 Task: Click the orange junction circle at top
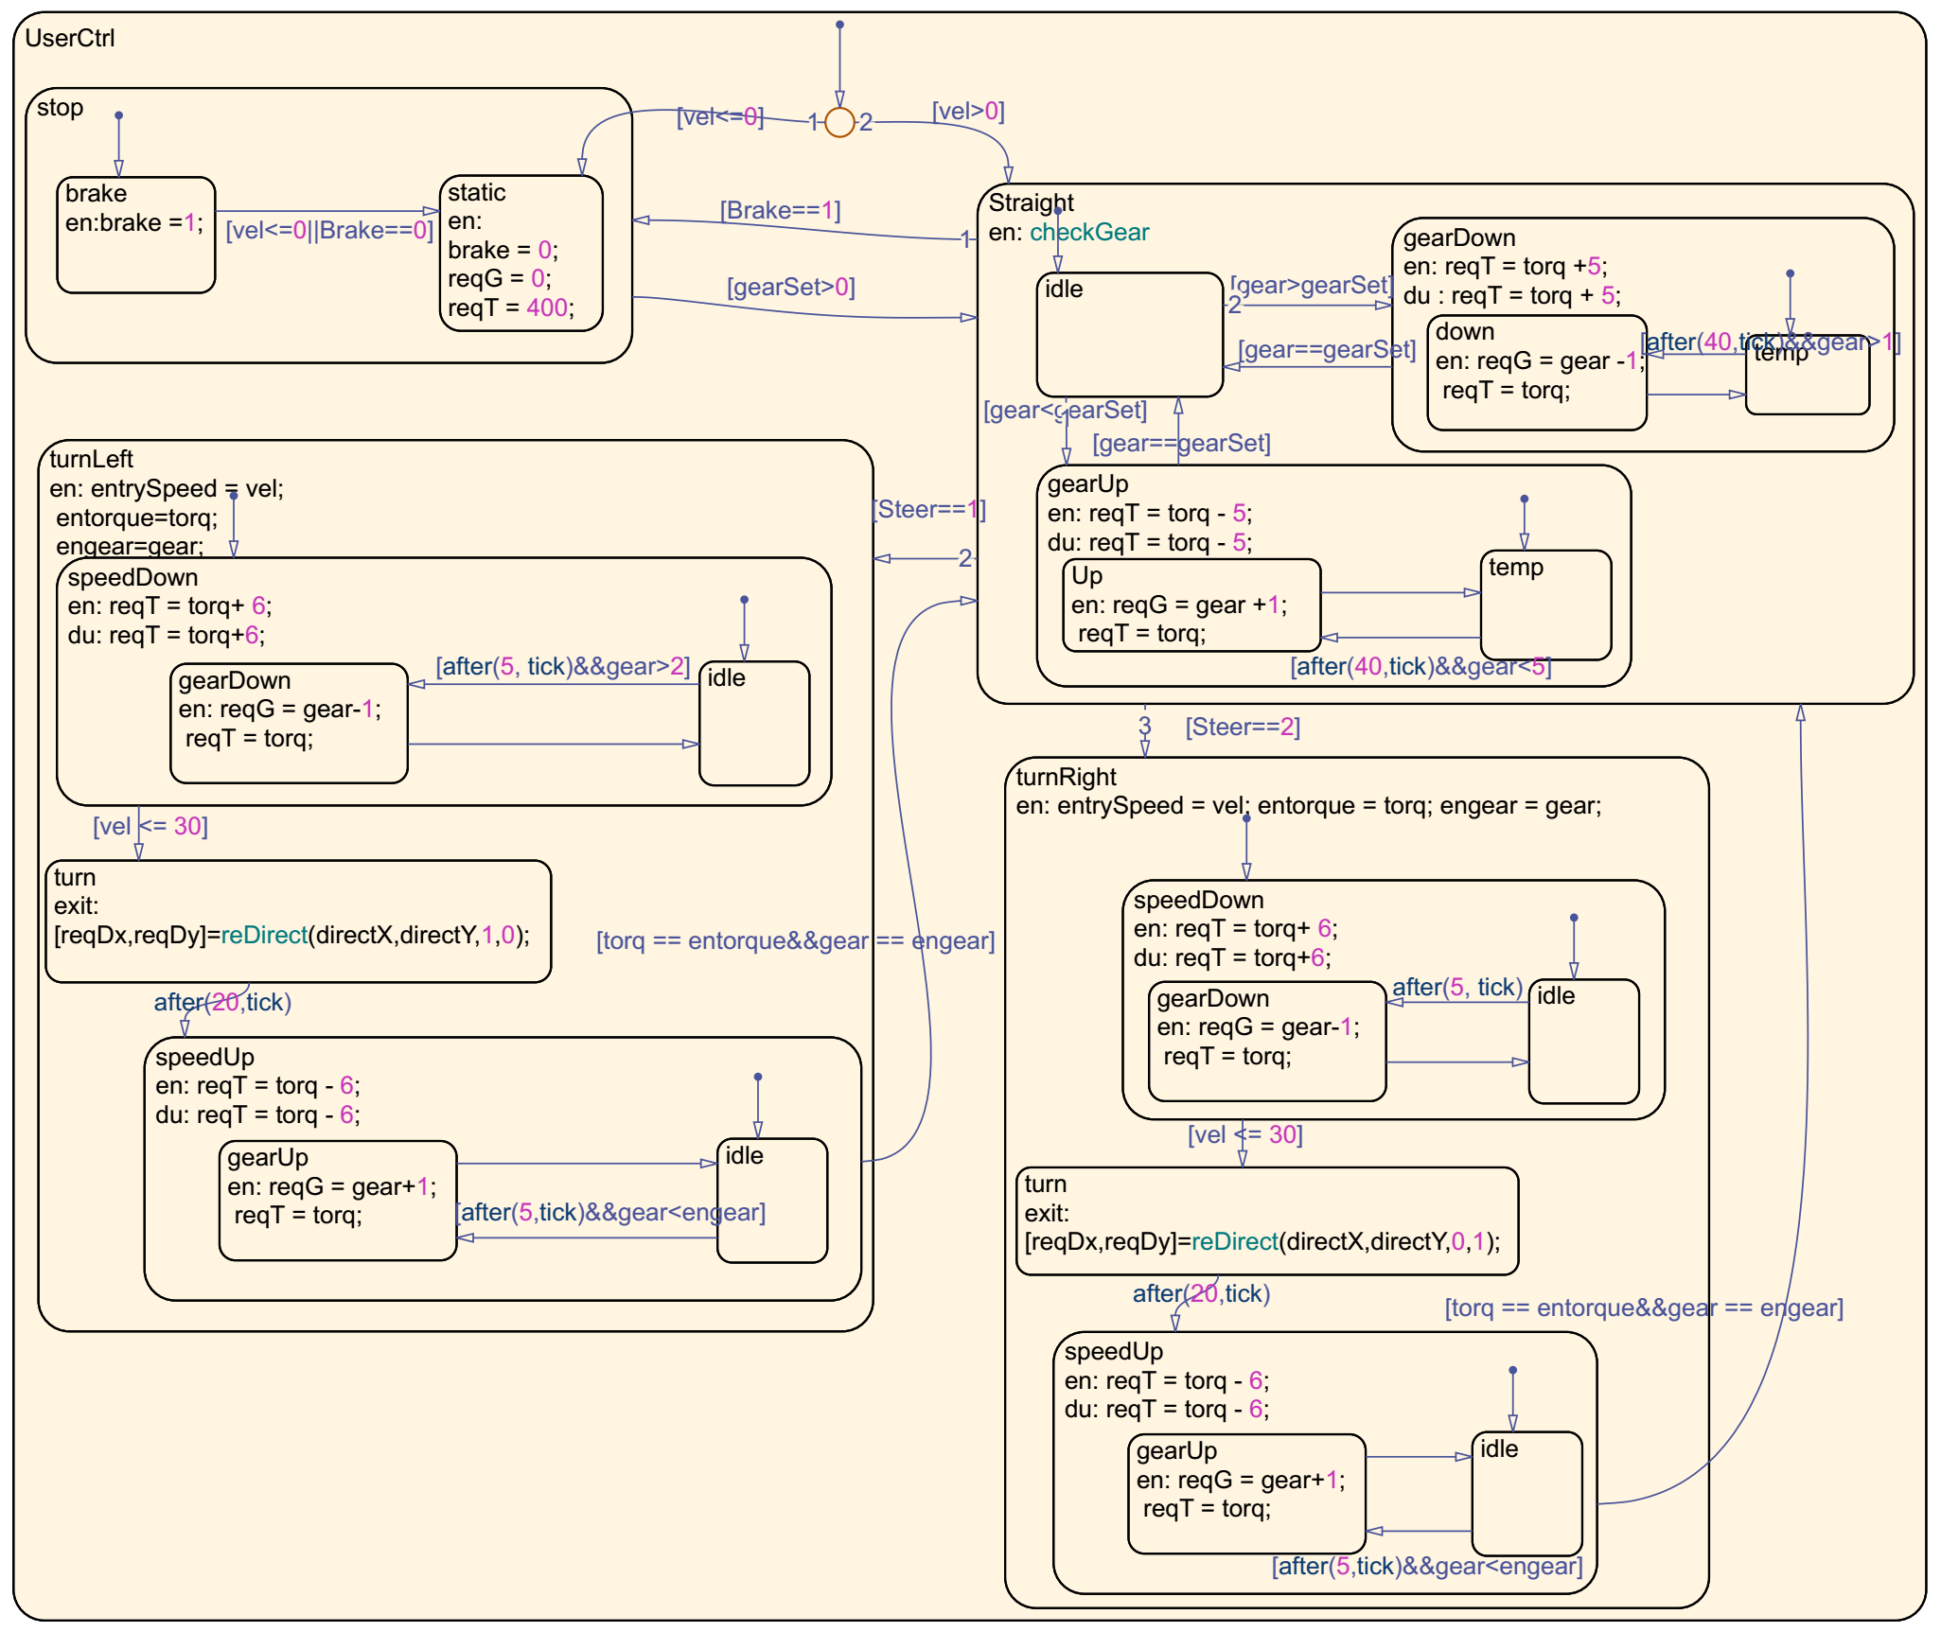coord(839,122)
